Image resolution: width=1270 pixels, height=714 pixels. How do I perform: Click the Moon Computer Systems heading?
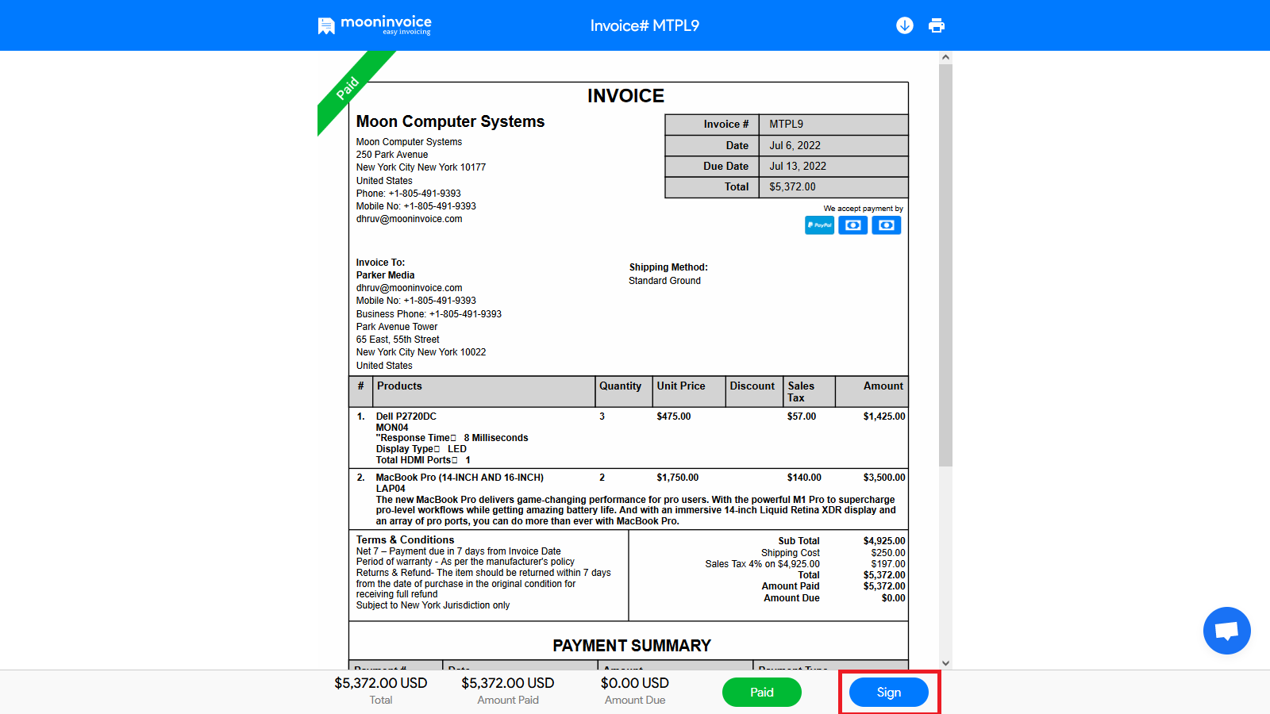pos(450,121)
